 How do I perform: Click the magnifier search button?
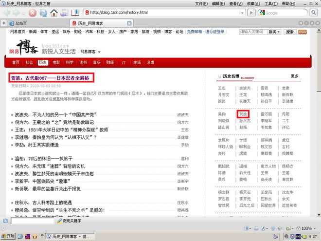(x=314, y=13)
